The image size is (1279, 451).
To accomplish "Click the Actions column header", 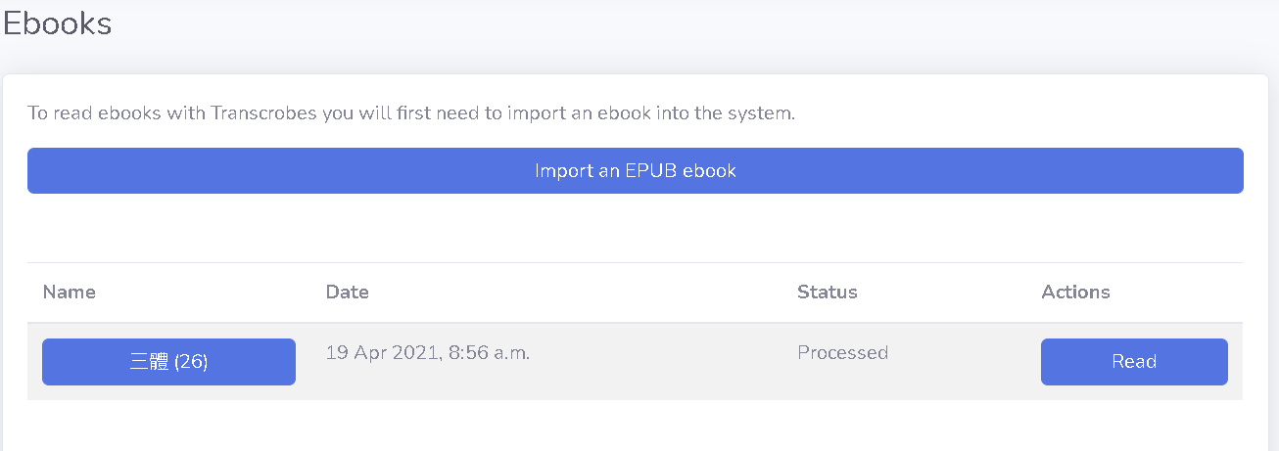I will (x=1075, y=292).
